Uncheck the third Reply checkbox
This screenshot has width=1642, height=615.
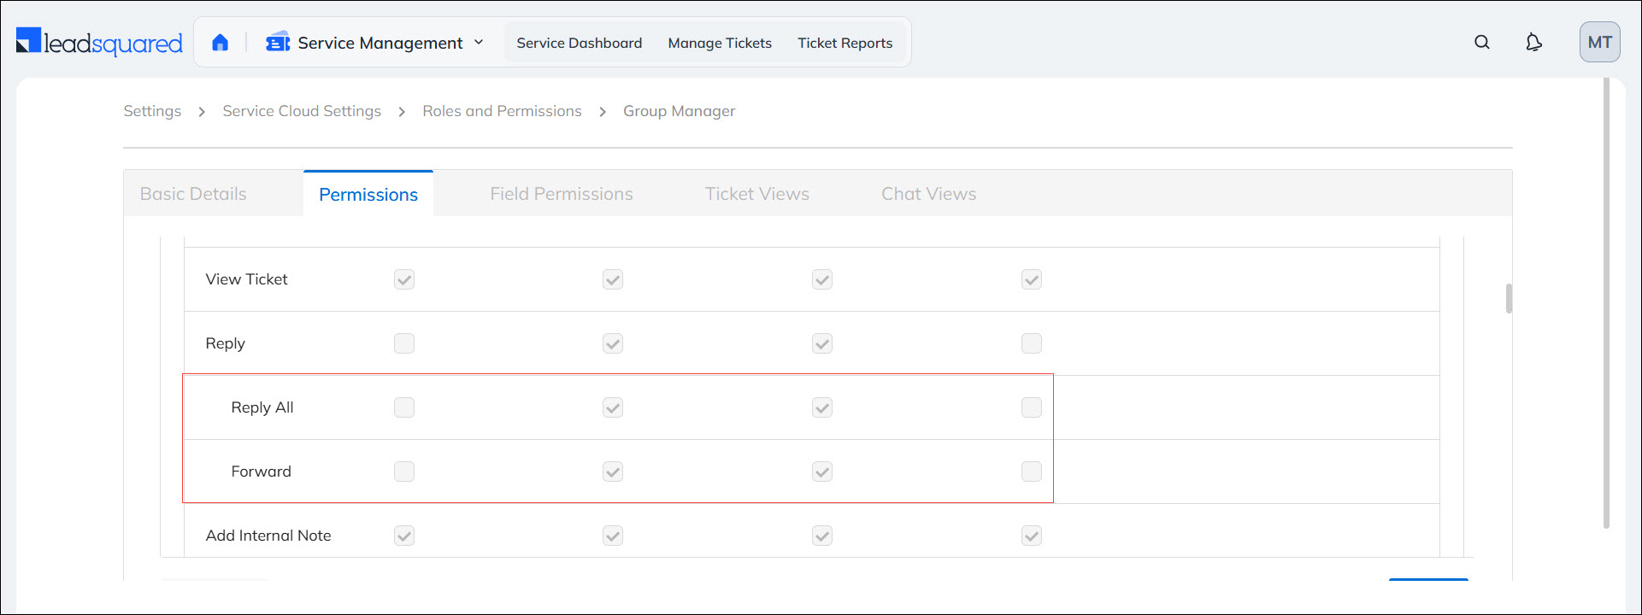click(822, 343)
